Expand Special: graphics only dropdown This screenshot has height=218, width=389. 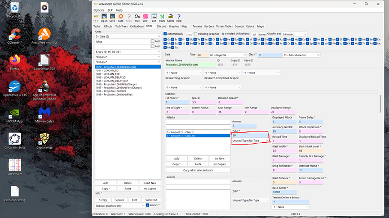click(120, 206)
